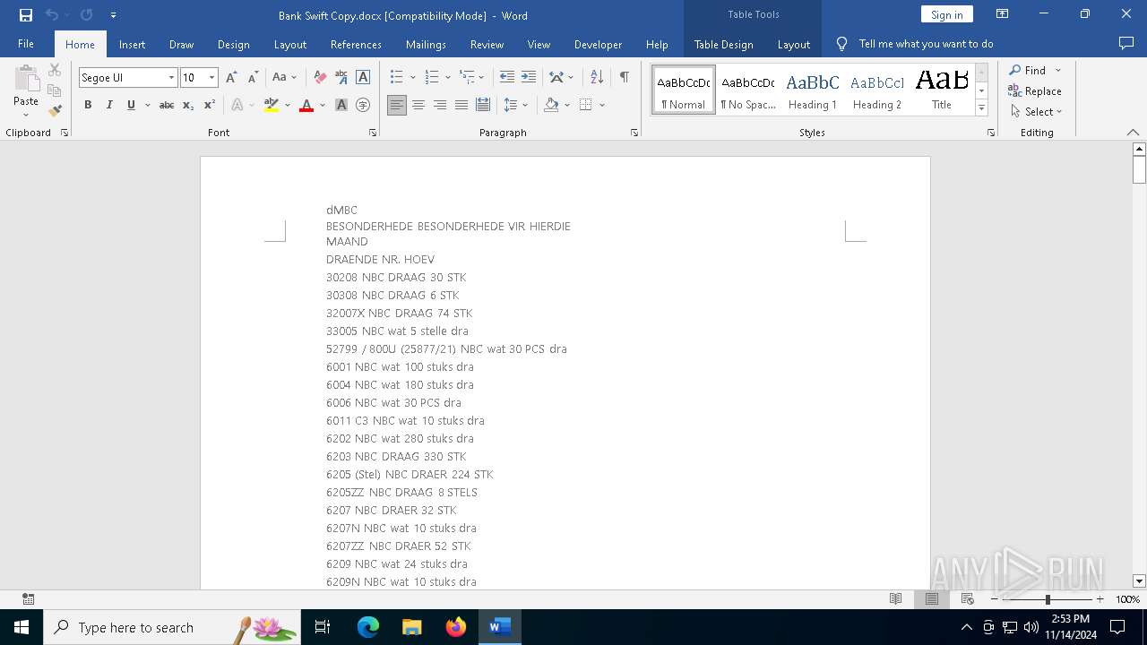Open the File menu
Screen dimensions: 1147x645
[x=26, y=44]
